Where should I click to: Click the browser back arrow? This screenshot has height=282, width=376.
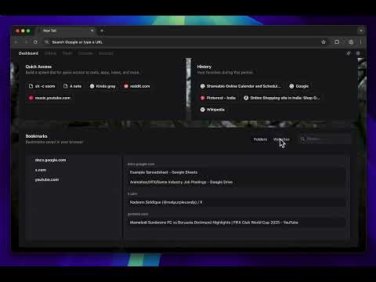pos(16,42)
